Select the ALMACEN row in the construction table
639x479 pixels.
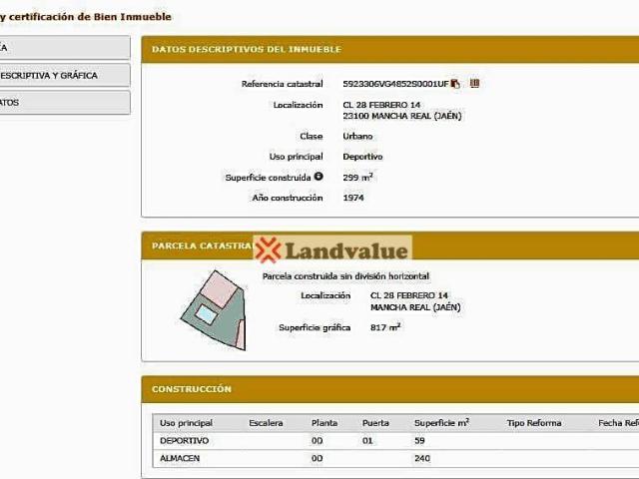pyautogui.click(x=181, y=458)
